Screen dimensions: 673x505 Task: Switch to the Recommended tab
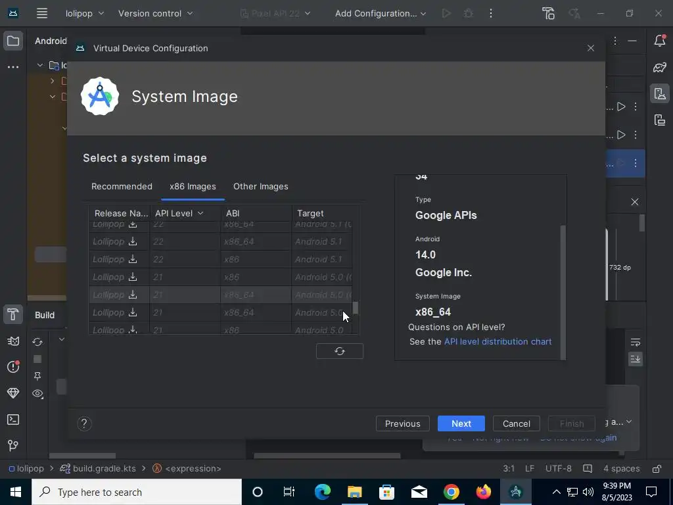122,186
